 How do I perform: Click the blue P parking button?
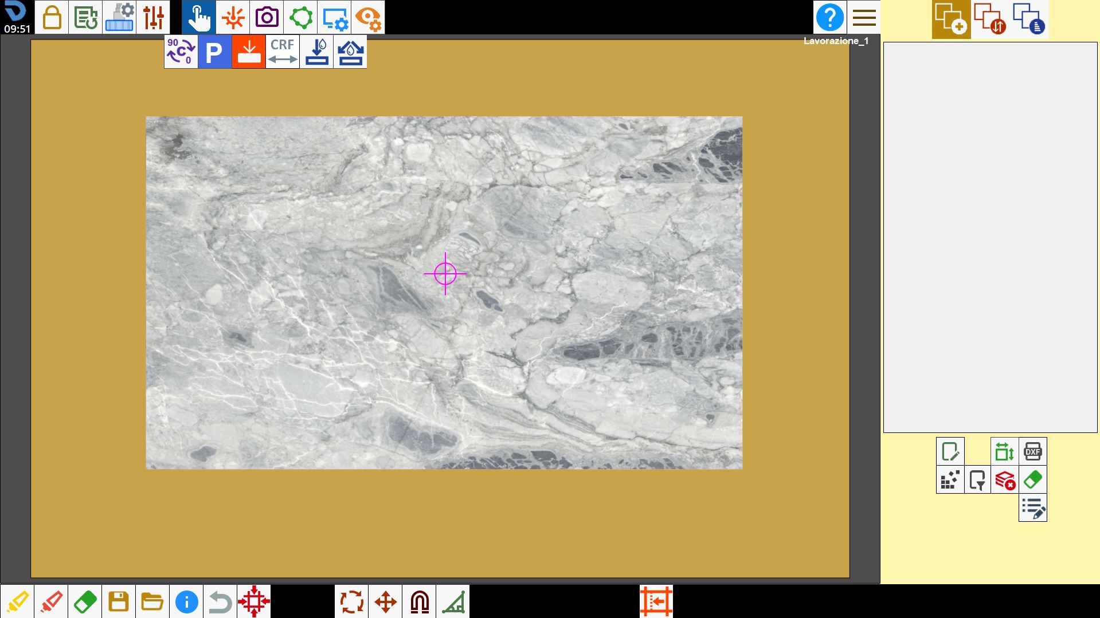click(214, 52)
